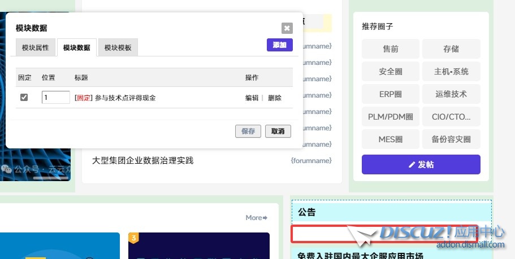Image resolution: width=515 pixels, height=259 pixels.
Task: Click the row title 参与技术点评得现金
Action: [125, 98]
